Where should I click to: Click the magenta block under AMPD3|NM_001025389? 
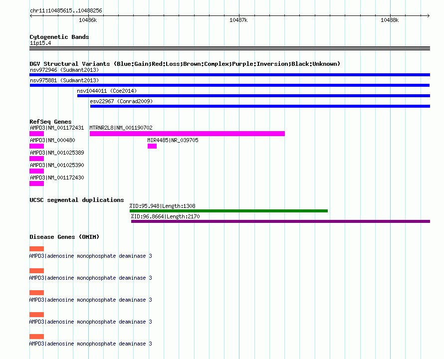coord(36,159)
